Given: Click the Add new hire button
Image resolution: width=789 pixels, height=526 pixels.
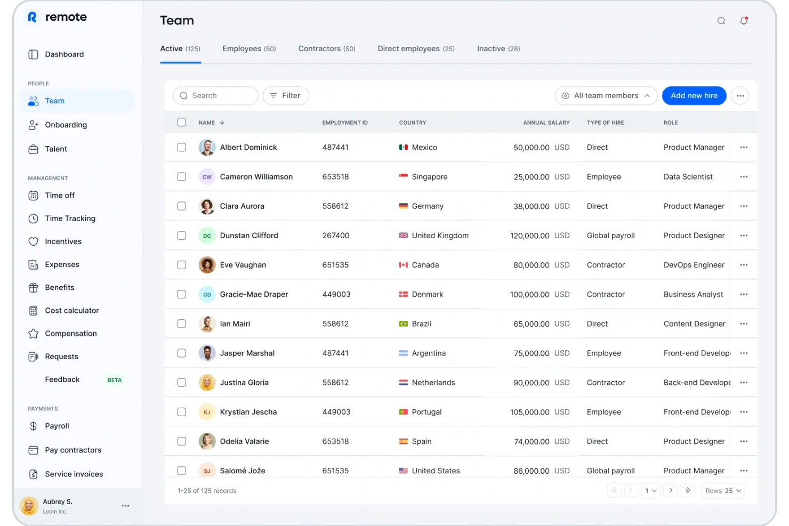Looking at the screenshot, I should [x=694, y=95].
